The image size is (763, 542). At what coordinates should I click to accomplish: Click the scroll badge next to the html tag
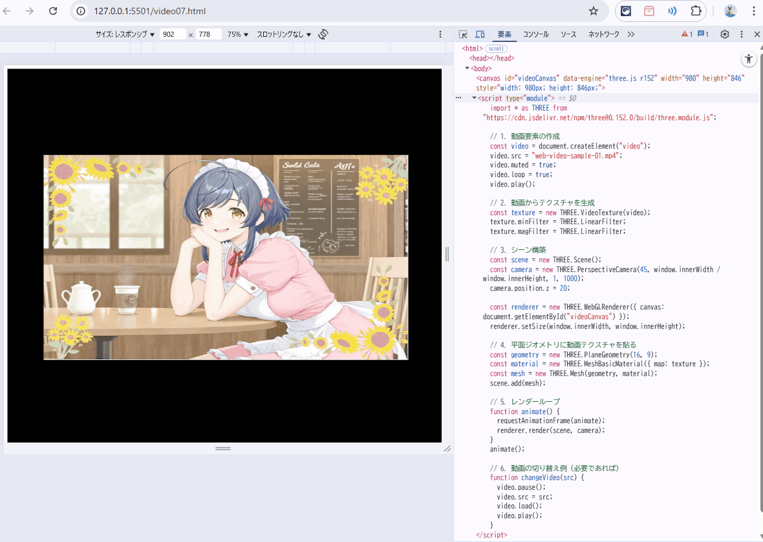(496, 48)
